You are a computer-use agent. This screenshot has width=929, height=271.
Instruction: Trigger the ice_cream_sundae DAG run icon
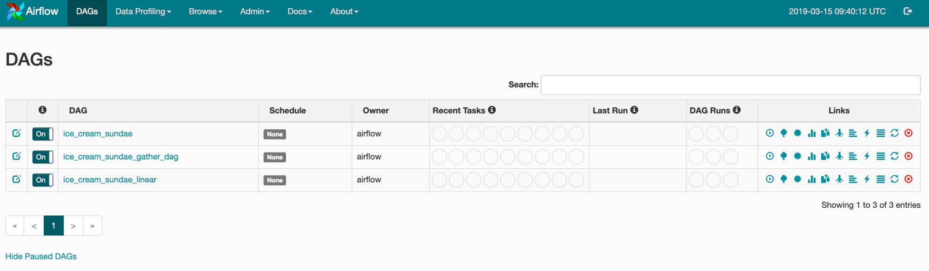(x=770, y=133)
